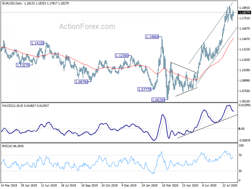Click the current price tag 1.18279

(244, 13)
